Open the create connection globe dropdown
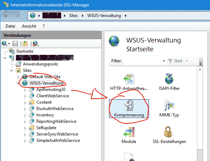 (x=6, y=44)
